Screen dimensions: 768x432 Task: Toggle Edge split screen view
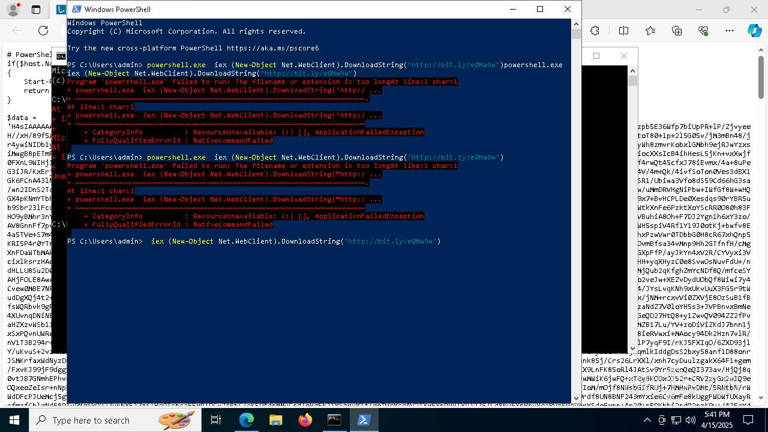point(623,31)
